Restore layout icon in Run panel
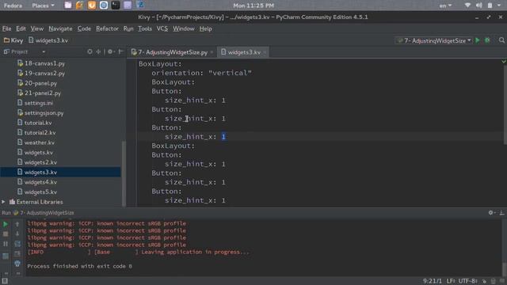 pyautogui.click(x=6, y=256)
